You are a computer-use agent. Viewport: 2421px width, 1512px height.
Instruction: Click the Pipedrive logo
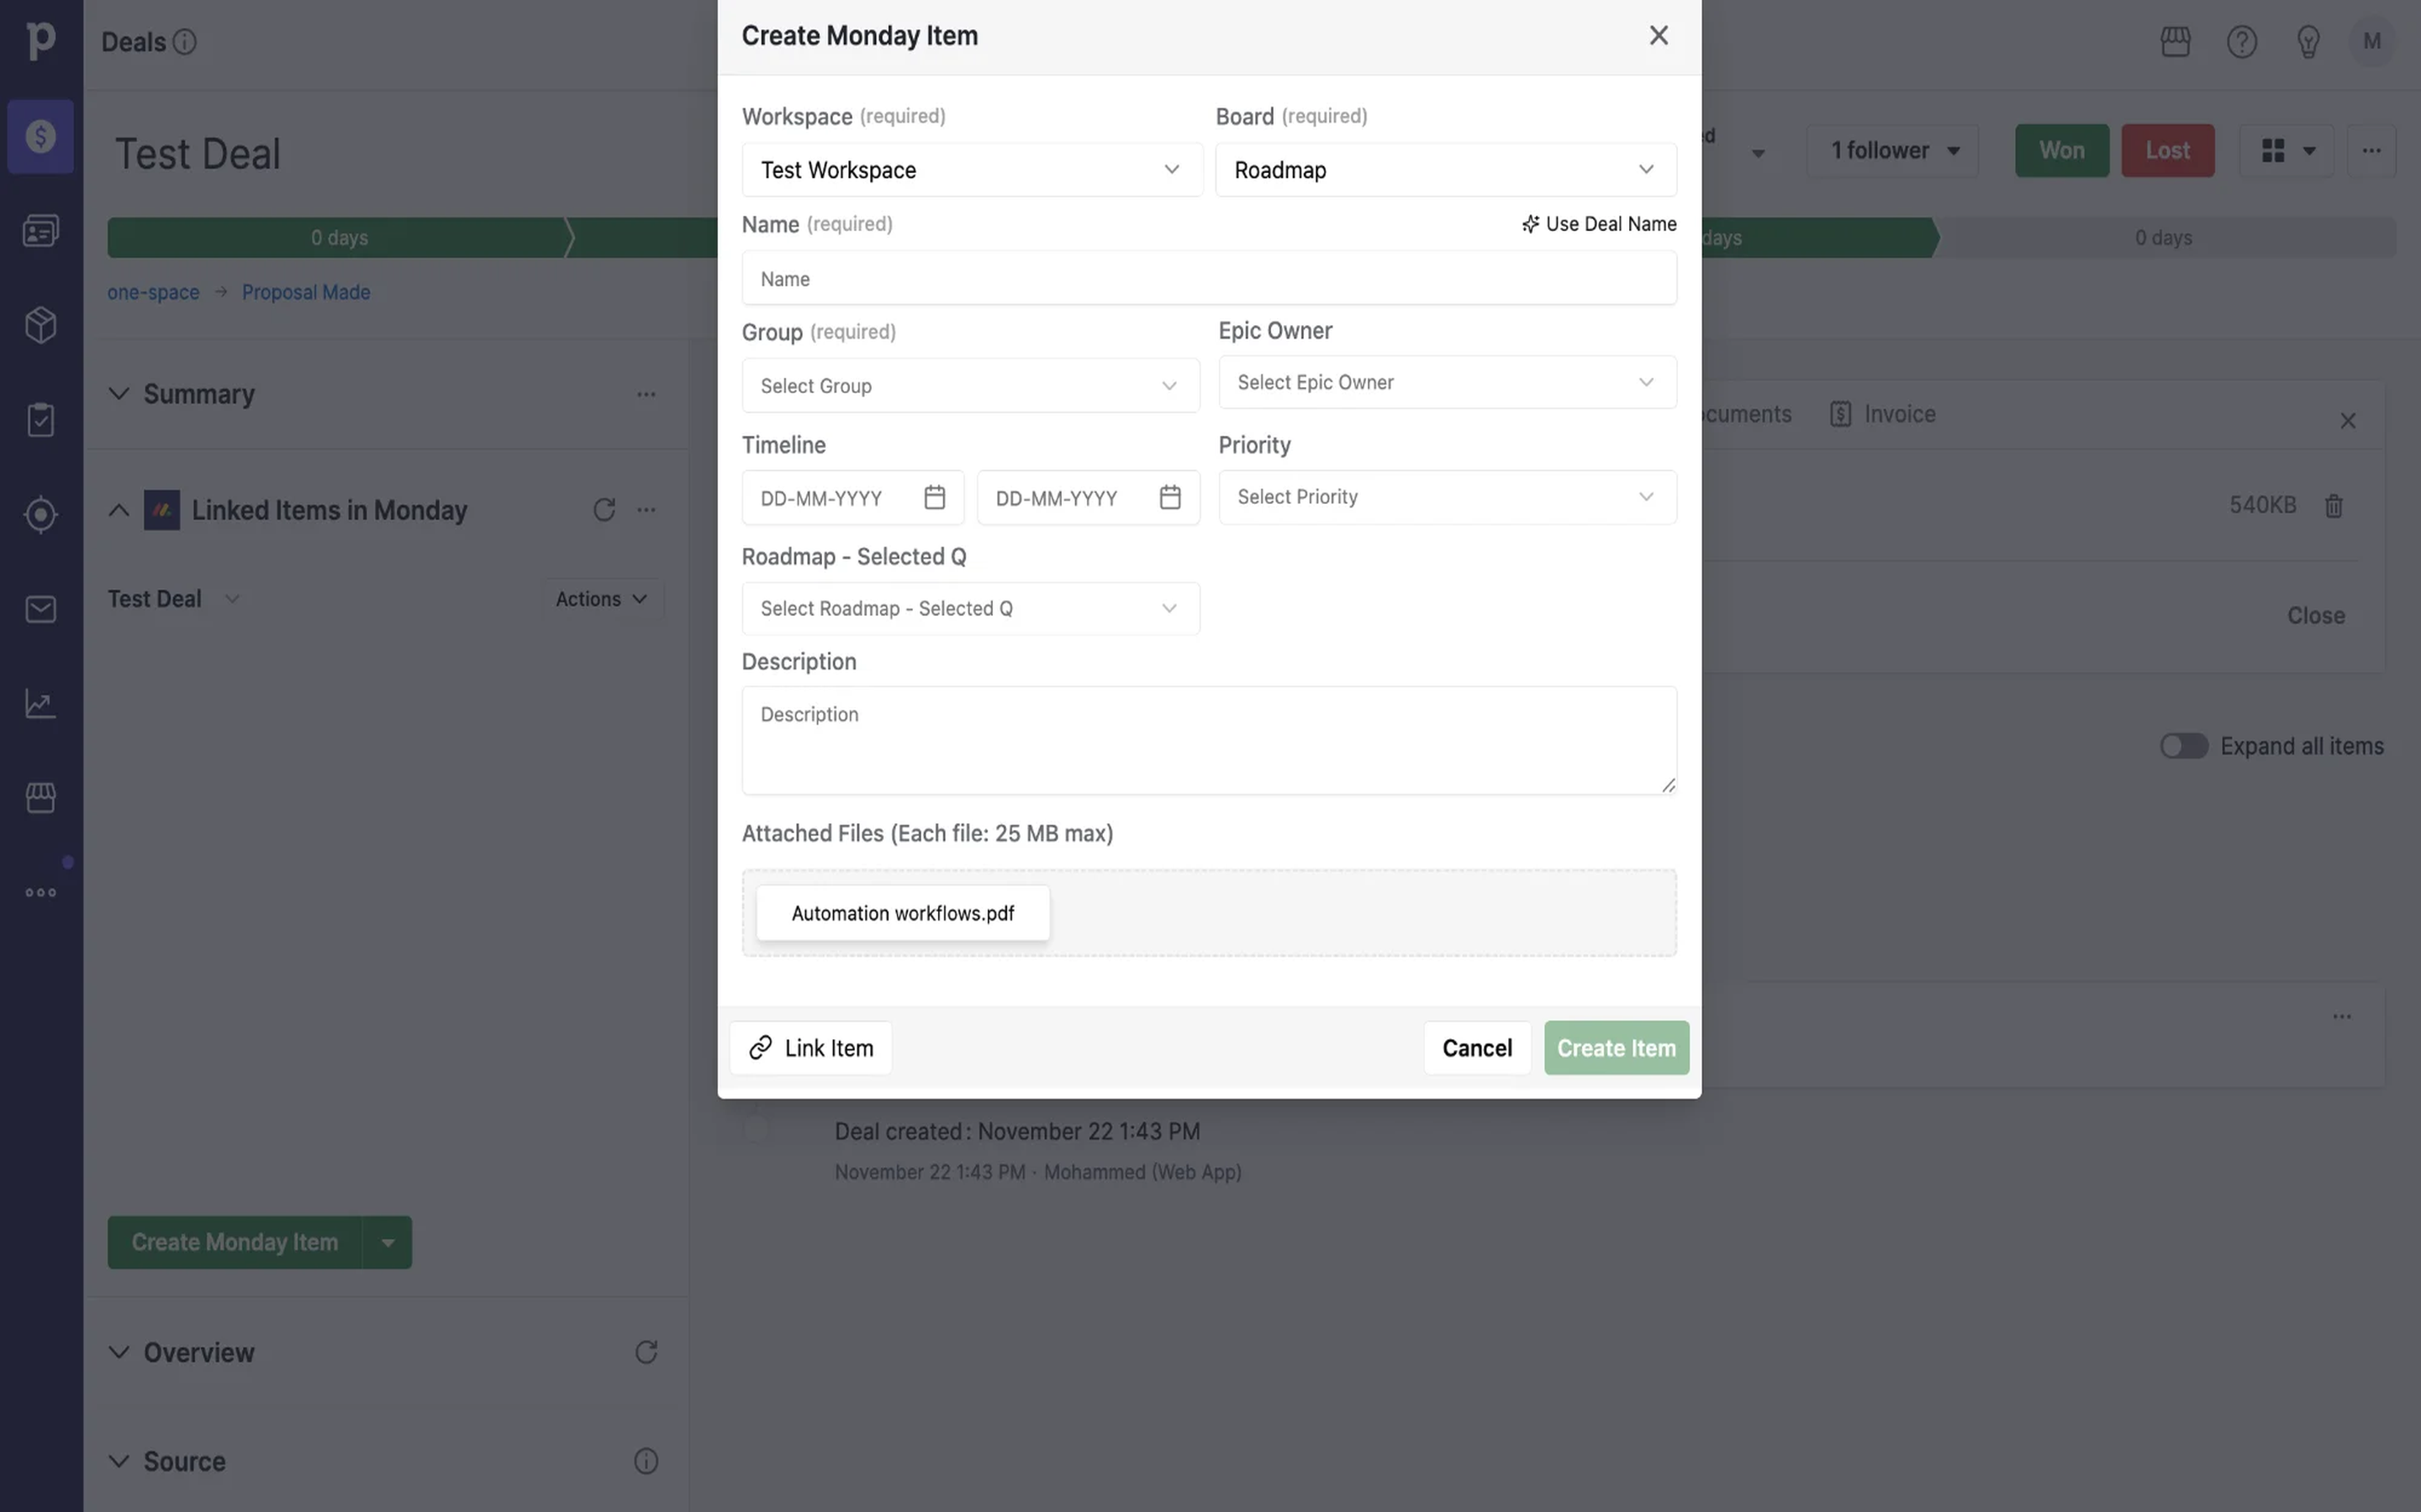click(40, 40)
